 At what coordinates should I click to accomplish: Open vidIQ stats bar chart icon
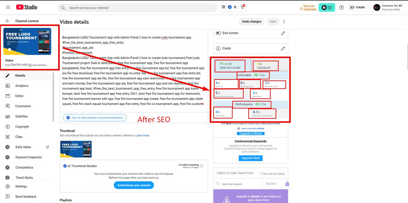tap(223, 7)
